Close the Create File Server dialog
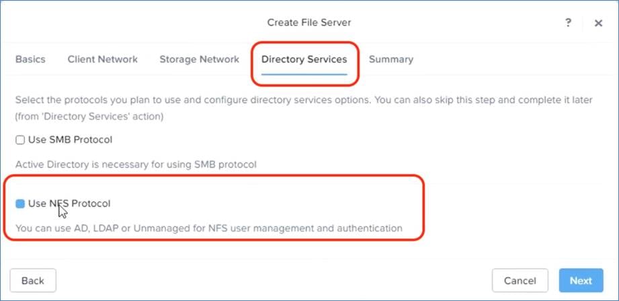 (x=598, y=23)
